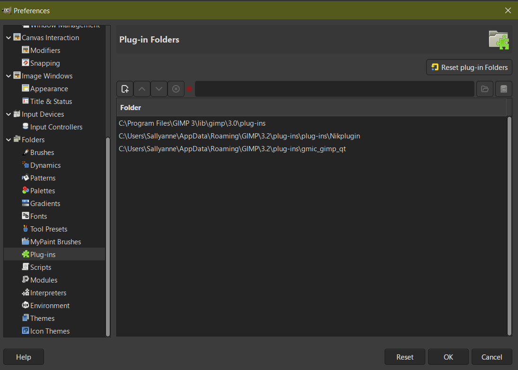518x370 pixels.
Task: Collapse the Image Windows section
Action: click(9, 76)
